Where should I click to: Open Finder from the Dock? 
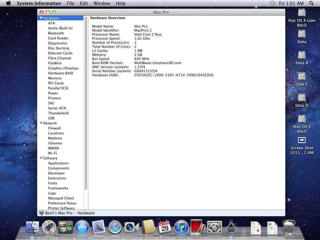coord(32,227)
